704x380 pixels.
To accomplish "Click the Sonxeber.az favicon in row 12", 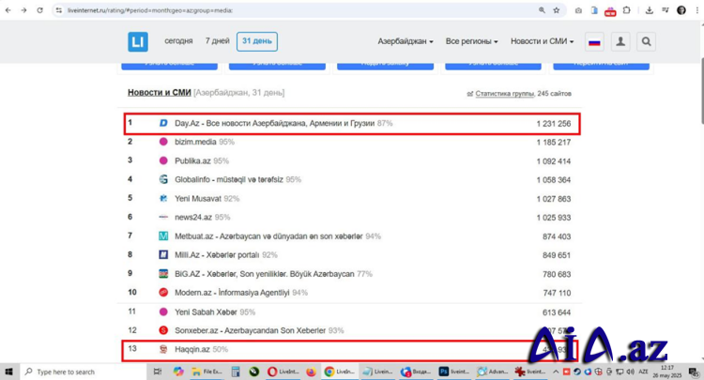I will 163,330.
